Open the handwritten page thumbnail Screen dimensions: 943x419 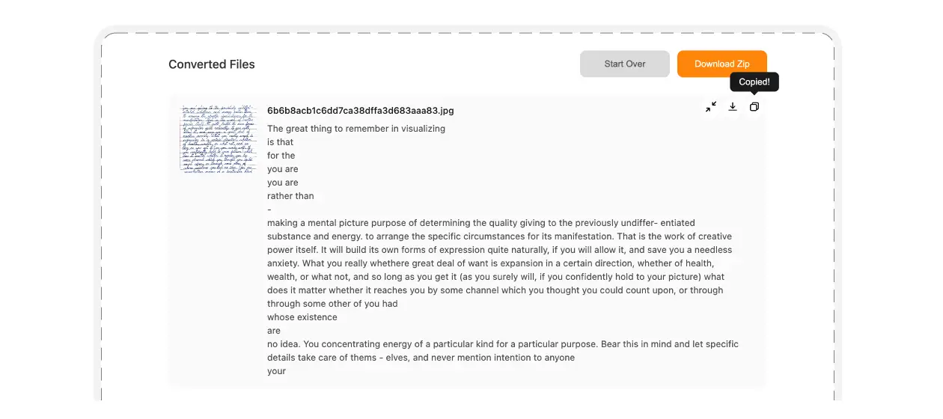[x=218, y=139]
